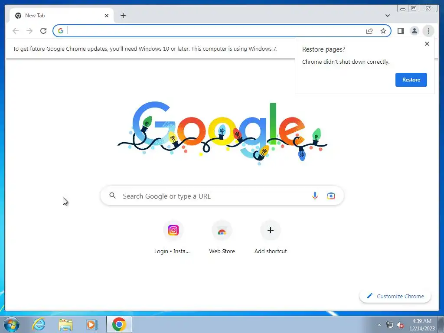Click the holiday lights Google doodle

[x=222, y=133]
